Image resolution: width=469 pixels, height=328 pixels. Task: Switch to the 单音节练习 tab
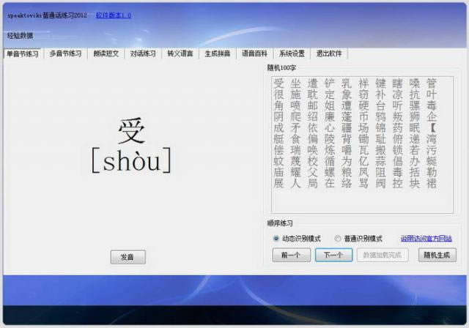pos(23,53)
